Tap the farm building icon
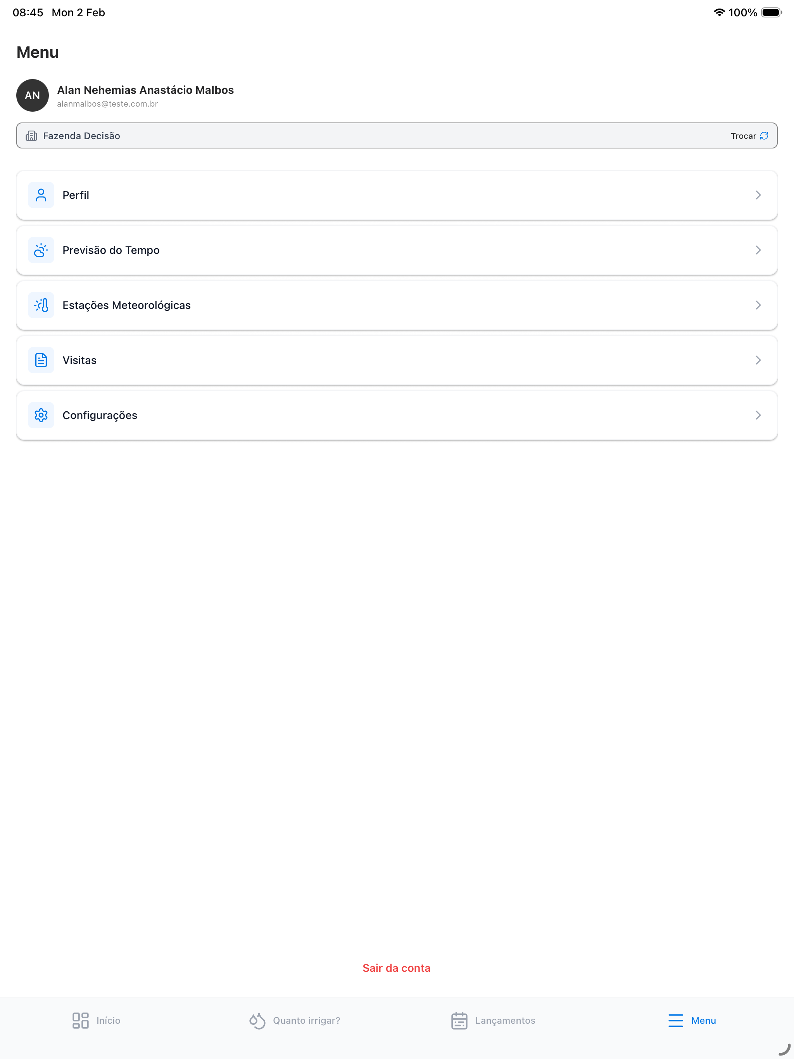 pyautogui.click(x=32, y=136)
